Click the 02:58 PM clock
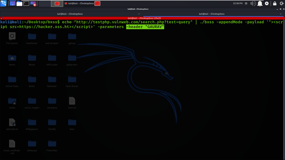This screenshot has width=285, height=160. pos(238,3)
